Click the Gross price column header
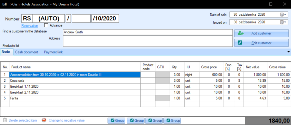 click(211, 67)
